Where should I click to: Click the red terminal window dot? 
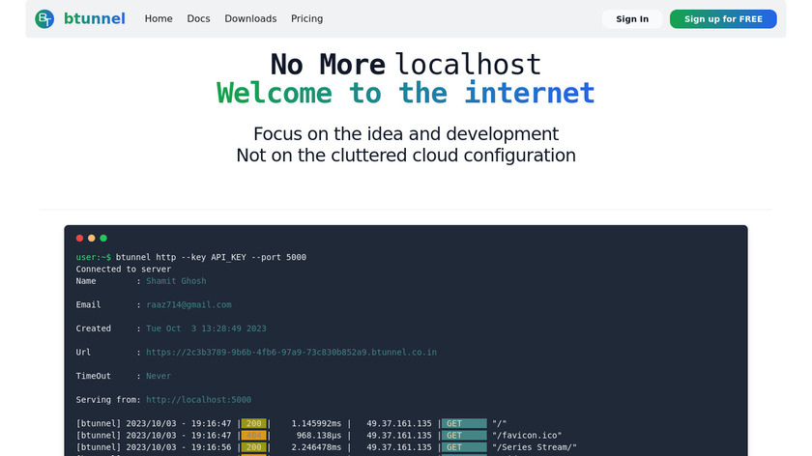[79, 238]
